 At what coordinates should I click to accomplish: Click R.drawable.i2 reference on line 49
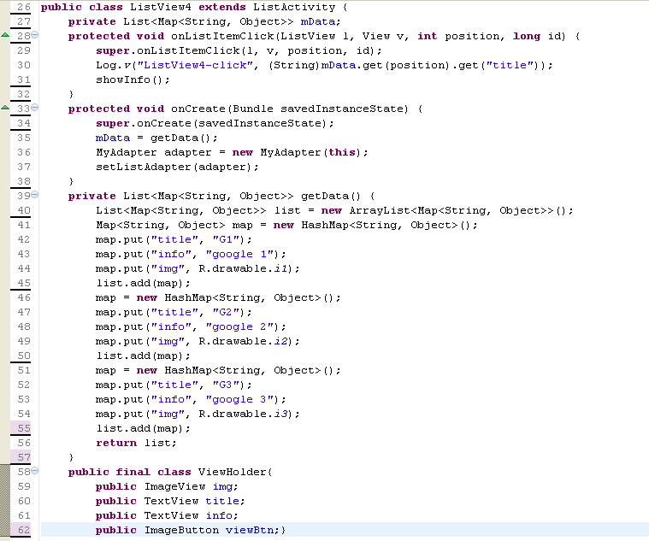pyautogui.click(x=243, y=341)
